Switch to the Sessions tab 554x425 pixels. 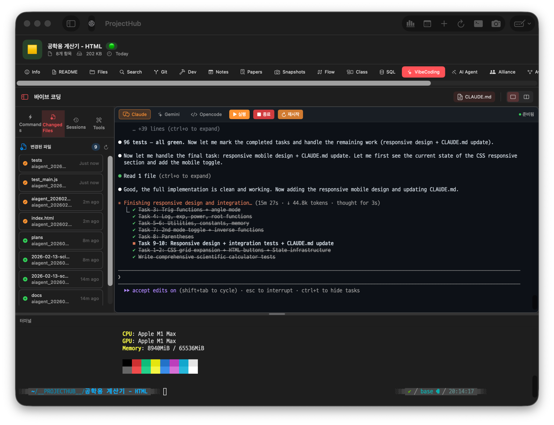pos(76,124)
